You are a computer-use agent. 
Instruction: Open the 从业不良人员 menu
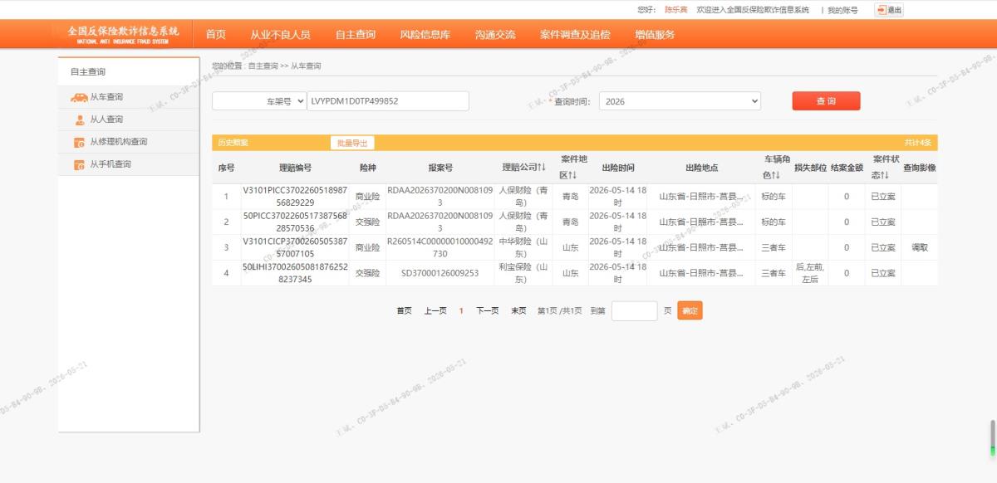tap(280, 34)
